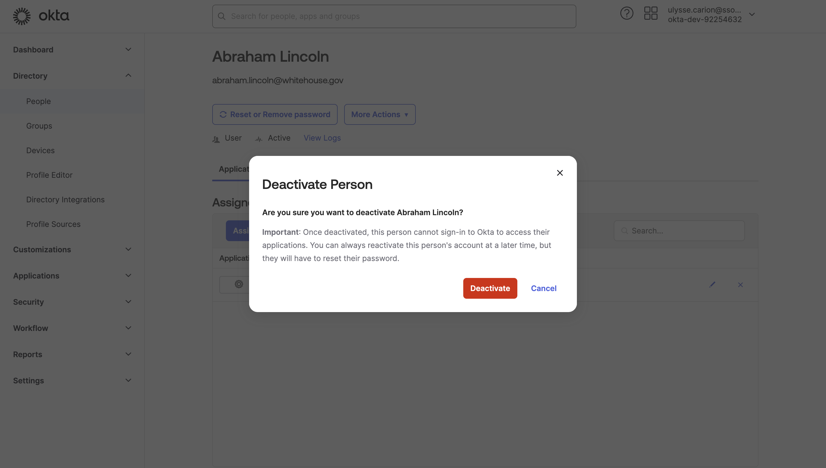
Task: Open the apps grid icon
Action: click(x=651, y=13)
